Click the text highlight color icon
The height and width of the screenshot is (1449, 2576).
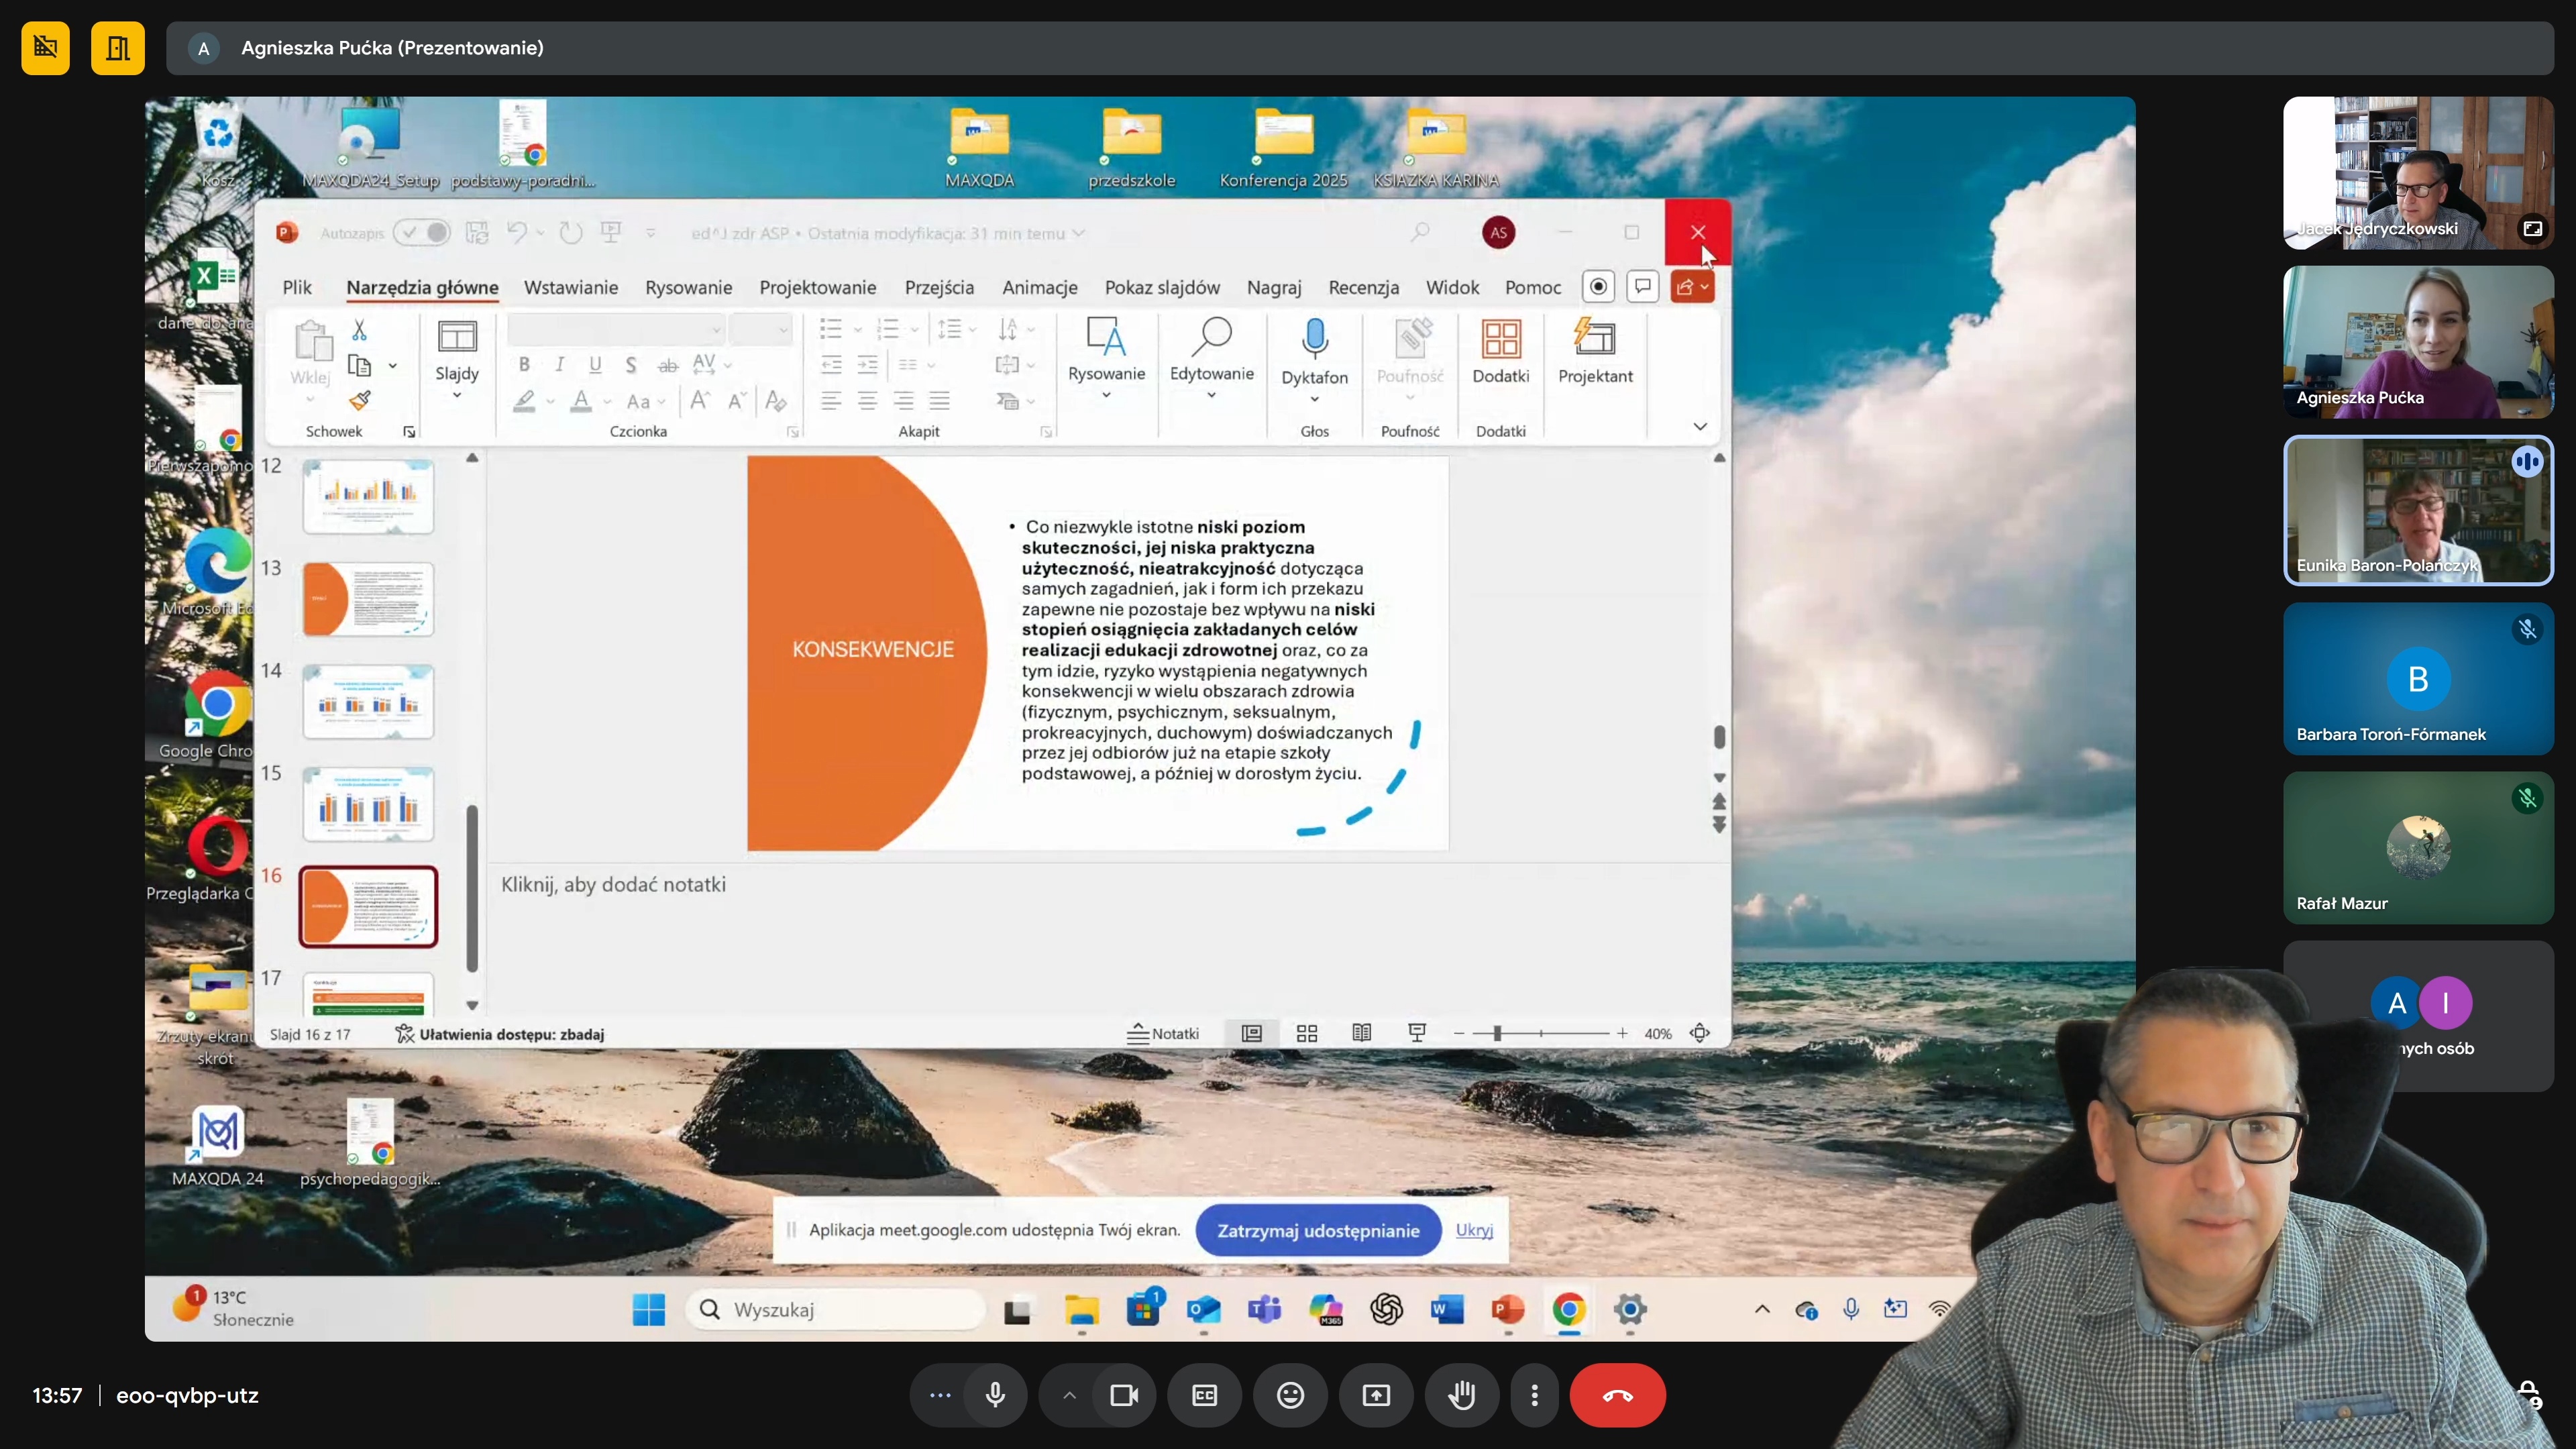click(x=524, y=401)
